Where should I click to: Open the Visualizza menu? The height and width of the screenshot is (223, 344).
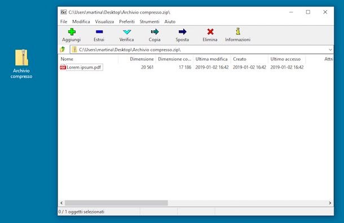click(x=104, y=21)
